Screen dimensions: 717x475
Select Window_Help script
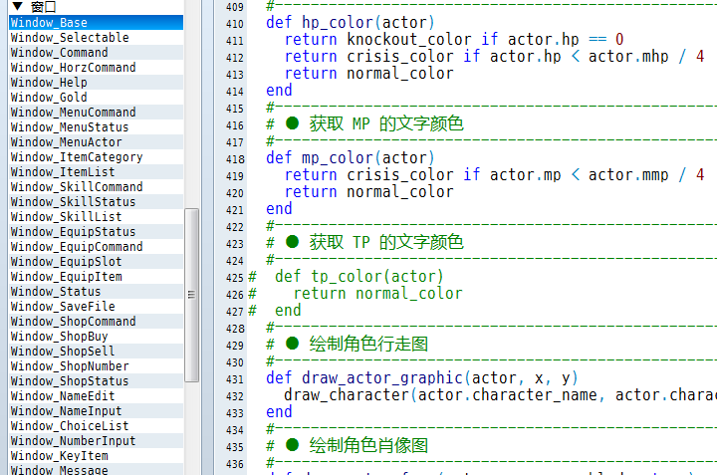coord(96,83)
